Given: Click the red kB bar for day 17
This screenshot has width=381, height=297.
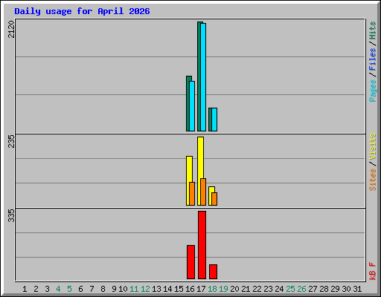Looking at the screenshot, I should [202, 245].
